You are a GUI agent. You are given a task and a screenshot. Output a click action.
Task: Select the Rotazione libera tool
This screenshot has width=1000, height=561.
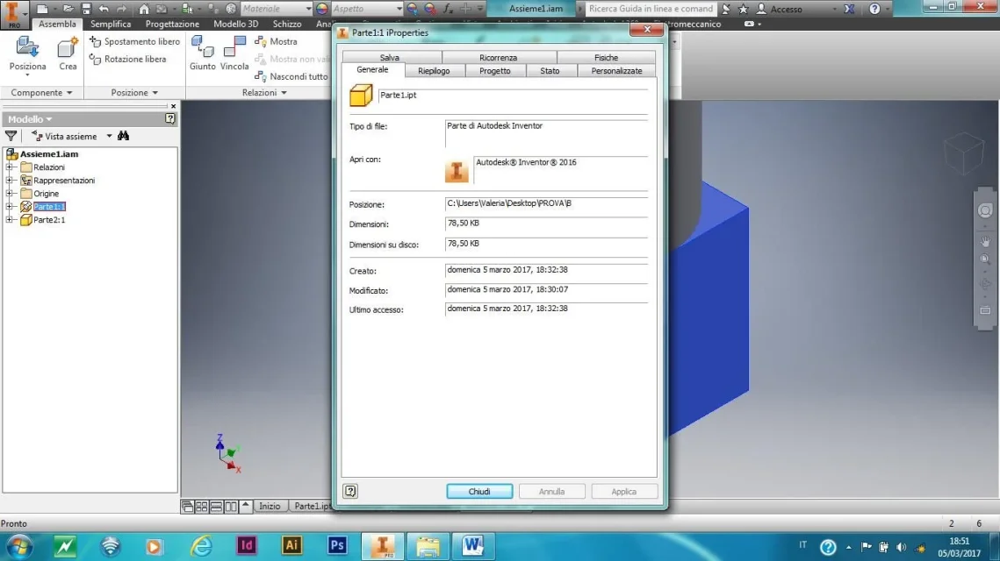coord(128,60)
